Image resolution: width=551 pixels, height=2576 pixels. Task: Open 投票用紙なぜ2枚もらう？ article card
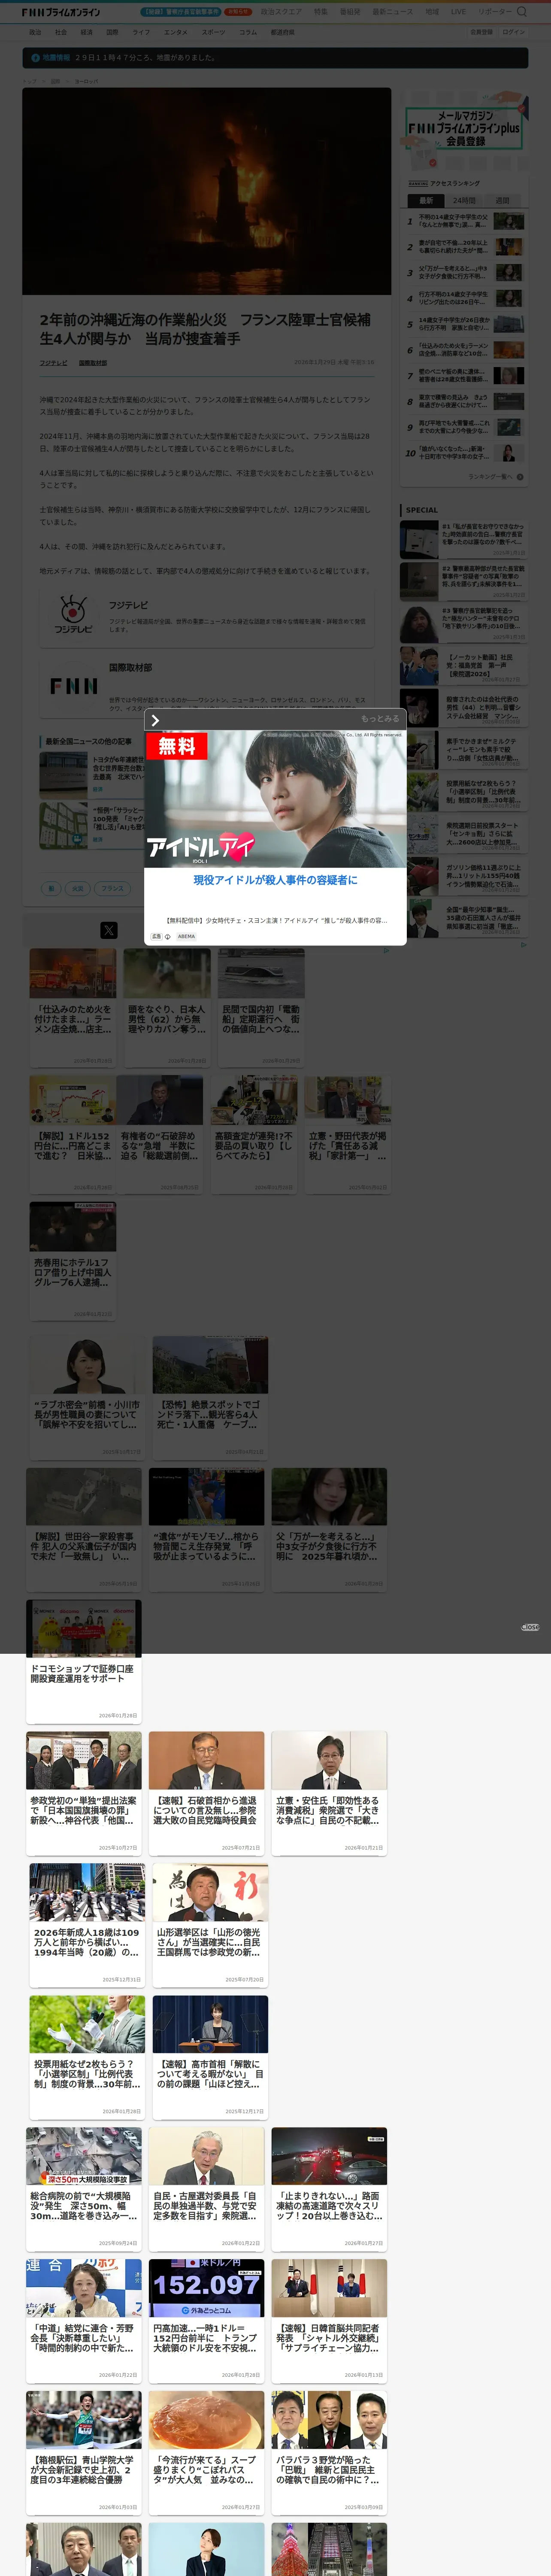pos(88,2058)
